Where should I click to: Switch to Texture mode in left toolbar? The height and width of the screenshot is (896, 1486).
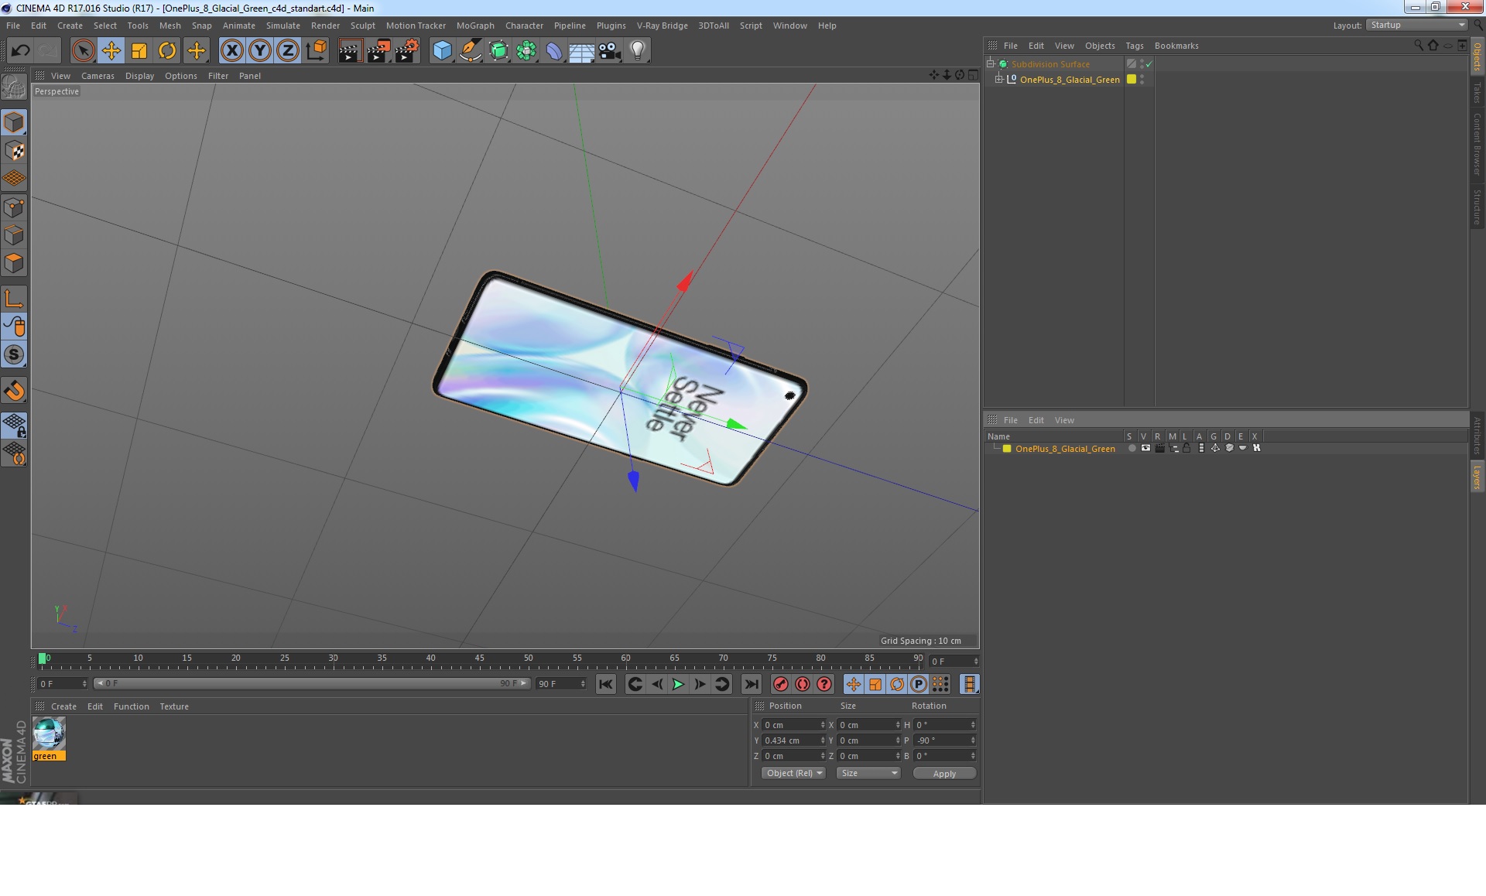pos(14,151)
